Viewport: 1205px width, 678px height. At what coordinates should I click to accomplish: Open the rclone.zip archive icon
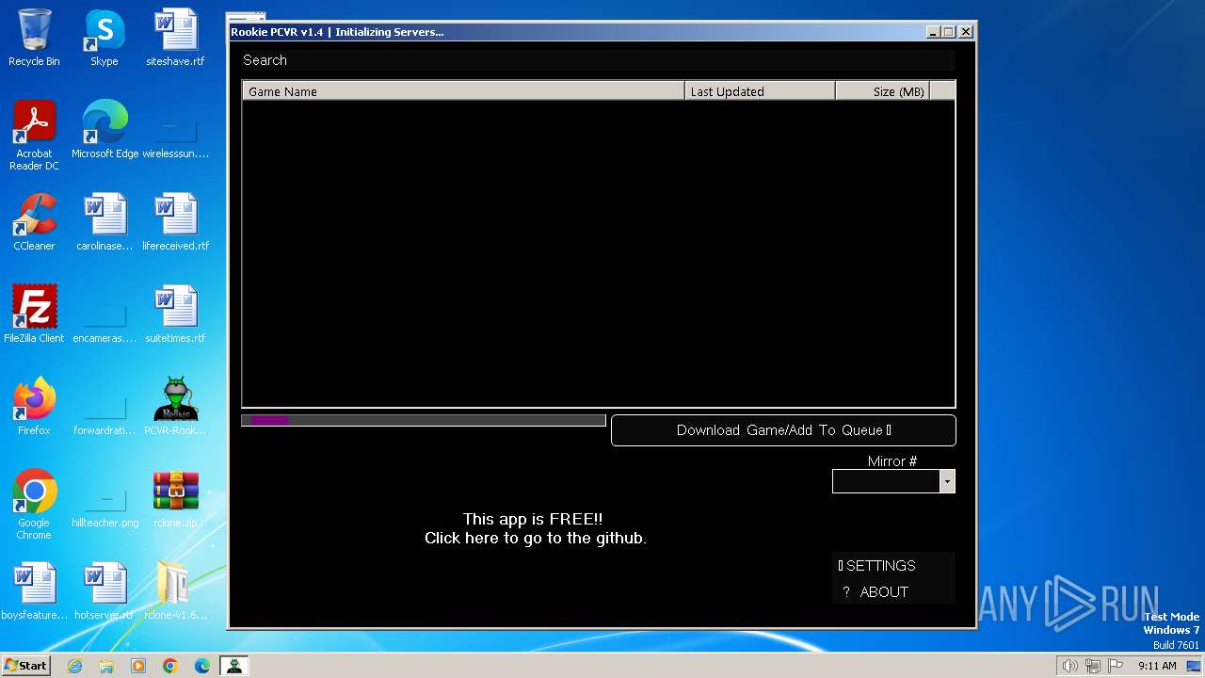175,499
